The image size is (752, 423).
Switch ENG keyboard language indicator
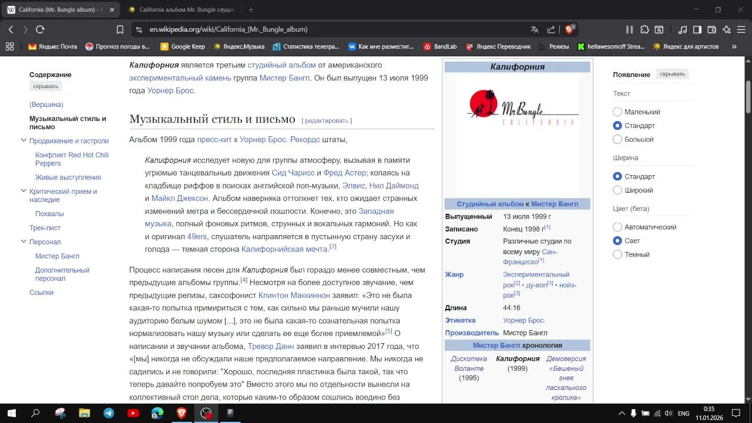point(683,413)
